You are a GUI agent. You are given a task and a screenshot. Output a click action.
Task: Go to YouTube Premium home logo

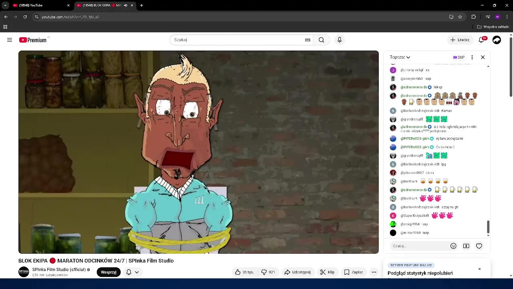[33, 40]
